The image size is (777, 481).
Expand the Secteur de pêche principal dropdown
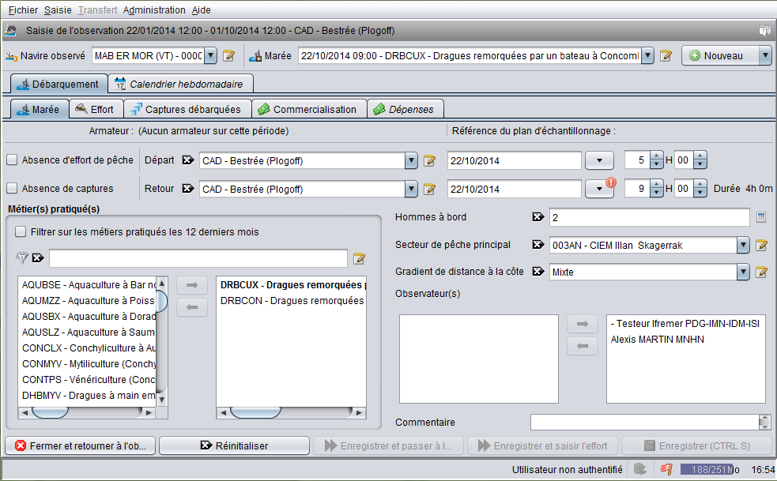[742, 245]
